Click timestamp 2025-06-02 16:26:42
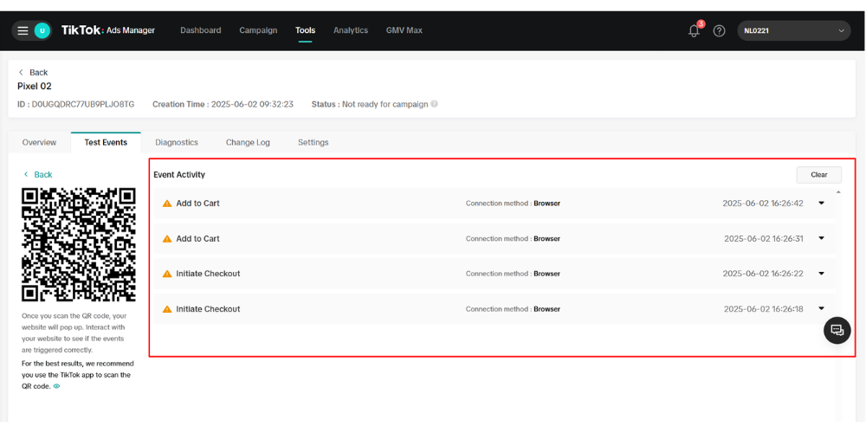The height and width of the screenshot is (433, 866). coord(763,204)
